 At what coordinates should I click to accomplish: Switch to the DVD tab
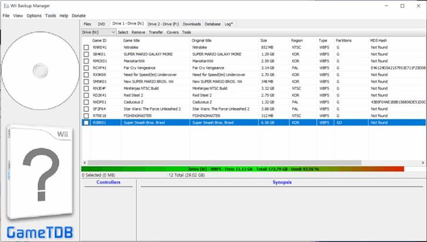(x=101, y=24)
